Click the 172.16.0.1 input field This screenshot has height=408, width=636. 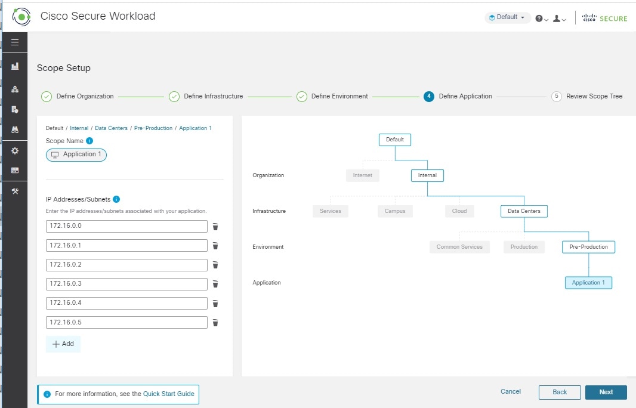tap(126, 245)
